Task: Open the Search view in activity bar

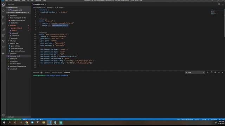Action: click(x=3, y=11)
